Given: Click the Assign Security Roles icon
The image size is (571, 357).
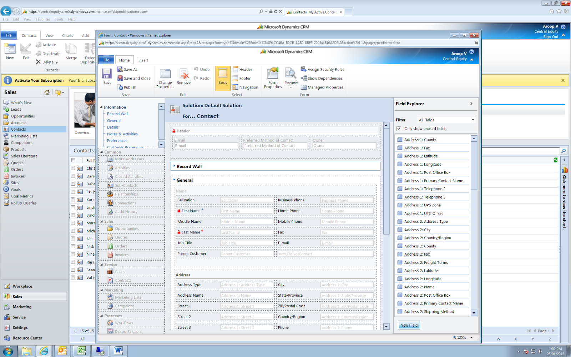Looking at the screenshot, I should [303, 69].
